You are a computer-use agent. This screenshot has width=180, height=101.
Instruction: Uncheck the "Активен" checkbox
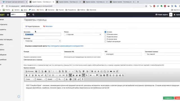pyautogui.click(x=105, y=32)
